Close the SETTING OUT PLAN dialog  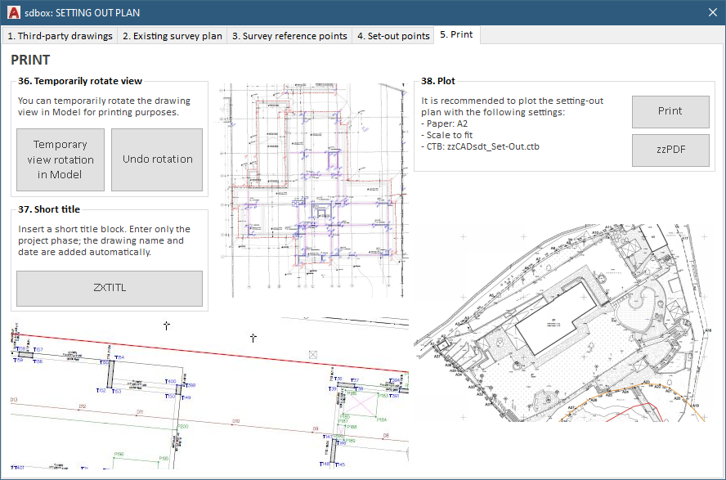713,12
